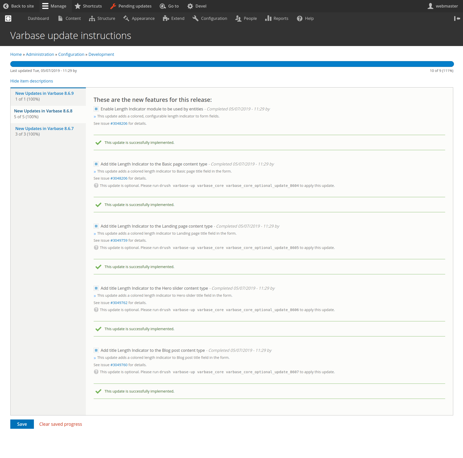Clear saved progress

click(x=60, y=424)
